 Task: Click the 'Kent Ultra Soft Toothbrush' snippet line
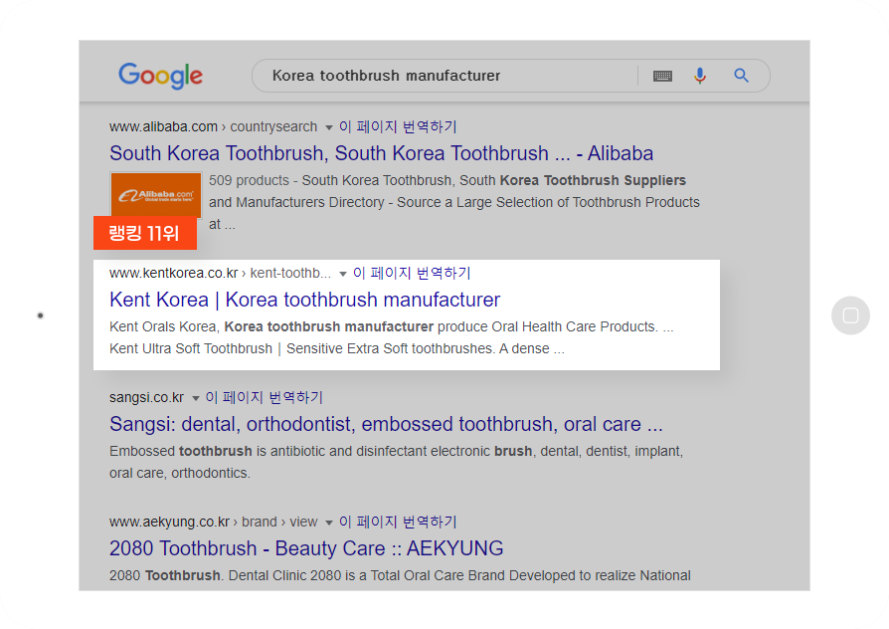point(337,348)
